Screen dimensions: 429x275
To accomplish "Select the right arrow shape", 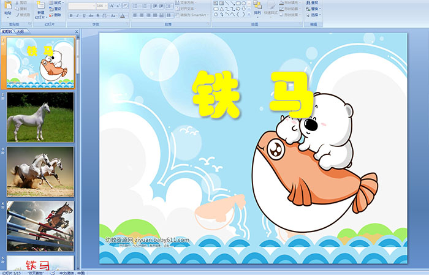I will 238,9.
